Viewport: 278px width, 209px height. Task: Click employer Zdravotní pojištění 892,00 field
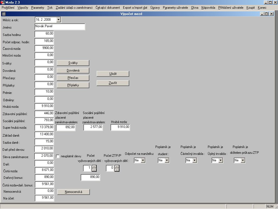(x=66, y=128)
